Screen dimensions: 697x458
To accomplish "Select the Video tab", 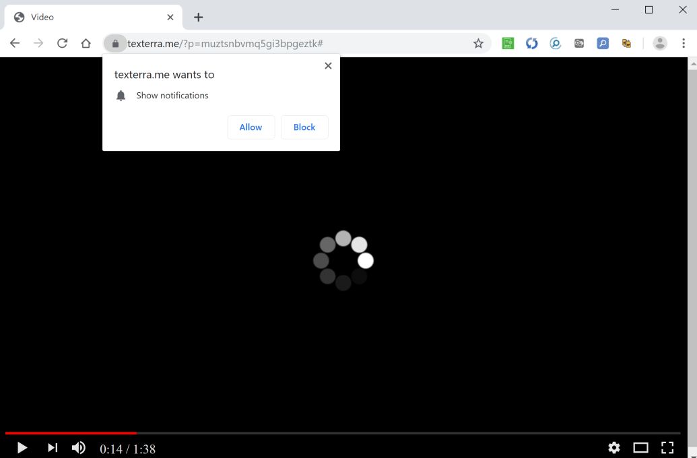I will pos(94,18).
